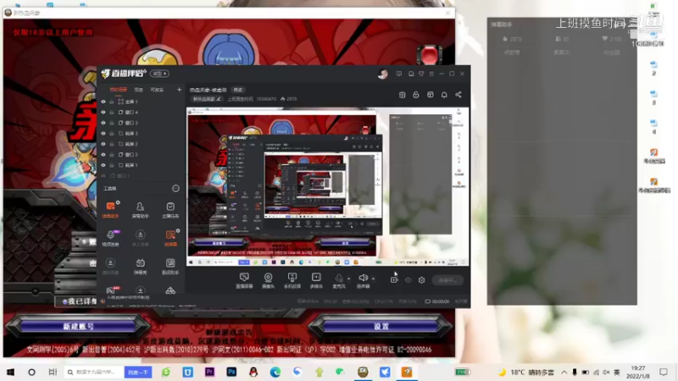The height and width of the screenshot is (381, 678).
Task: Tick the 我已详细 agreement checkbox in game window
Action: (x=65, y=301)
